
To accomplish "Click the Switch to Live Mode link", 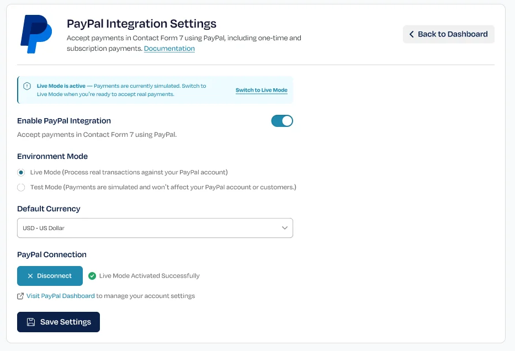I will [262, 91].
